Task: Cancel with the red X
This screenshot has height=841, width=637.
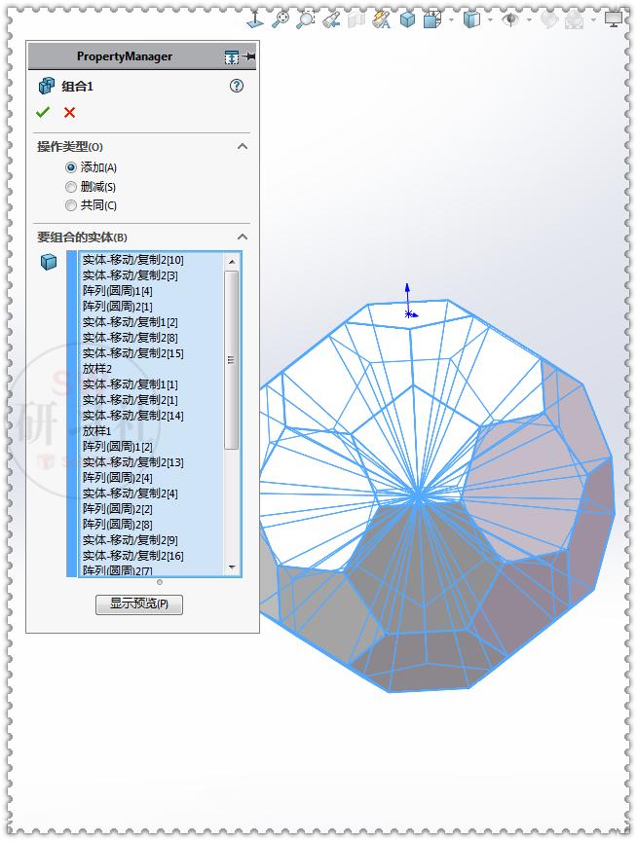Action: click(69, 113)
